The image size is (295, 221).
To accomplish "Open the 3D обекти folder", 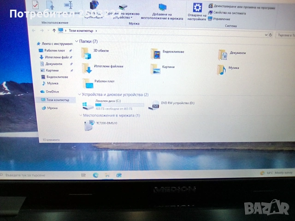I will tap(95, 53).
